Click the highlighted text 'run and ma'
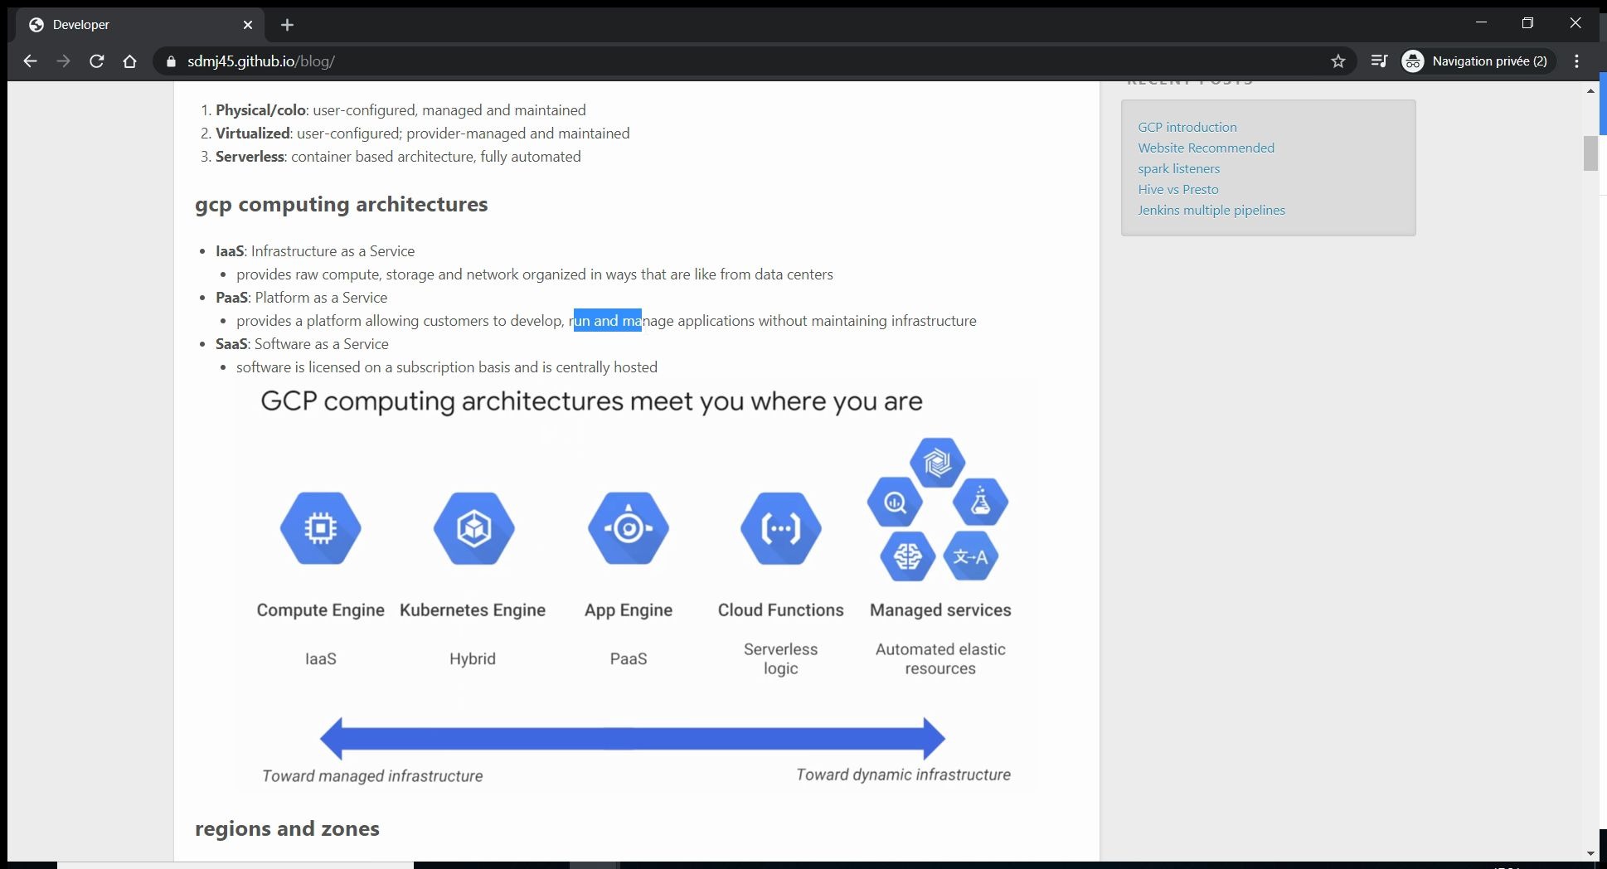The image size is (1607, 869). coord(607,320)
